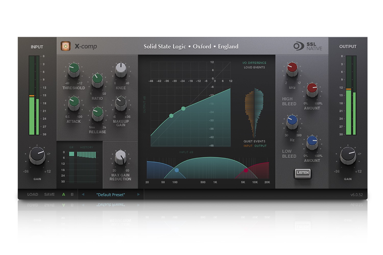Click SAVE to store the preset

[x=49, y=195]
